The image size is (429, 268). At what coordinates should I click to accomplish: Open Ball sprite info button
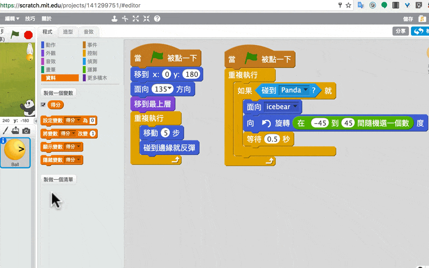point(3,141)
